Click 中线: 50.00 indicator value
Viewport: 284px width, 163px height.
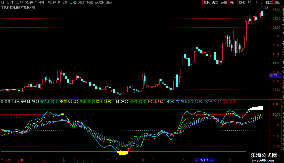[x=120, y=102]
